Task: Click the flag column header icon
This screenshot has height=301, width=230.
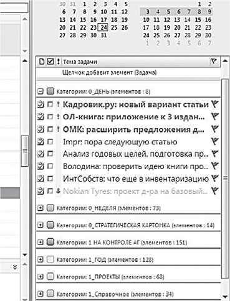Action: pos(214,62)
